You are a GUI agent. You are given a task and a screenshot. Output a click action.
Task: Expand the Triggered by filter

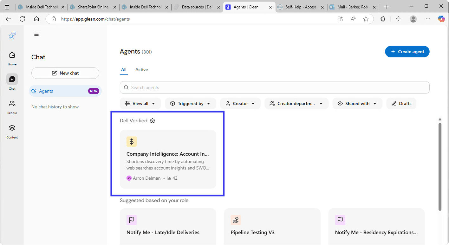[x=190, y=104]
